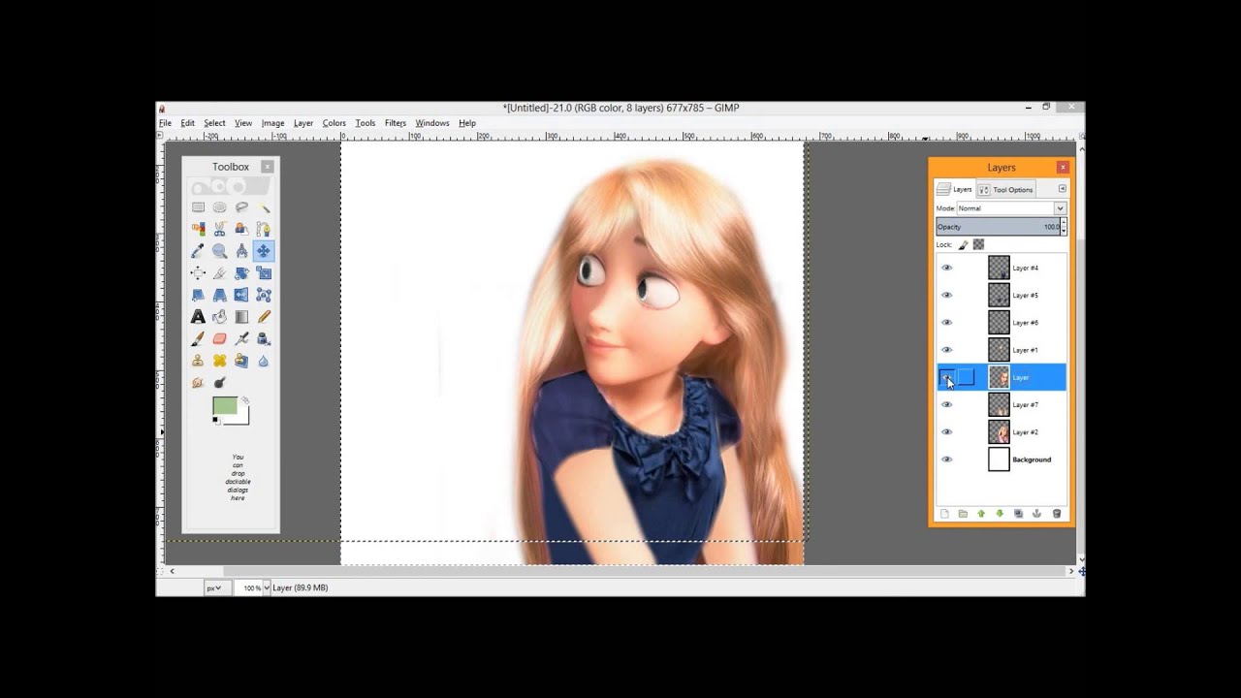The height and width of the screenshot is (698, 1241).
Task: Hide Layer #1 using its eye icon
Action: point(947,350)
